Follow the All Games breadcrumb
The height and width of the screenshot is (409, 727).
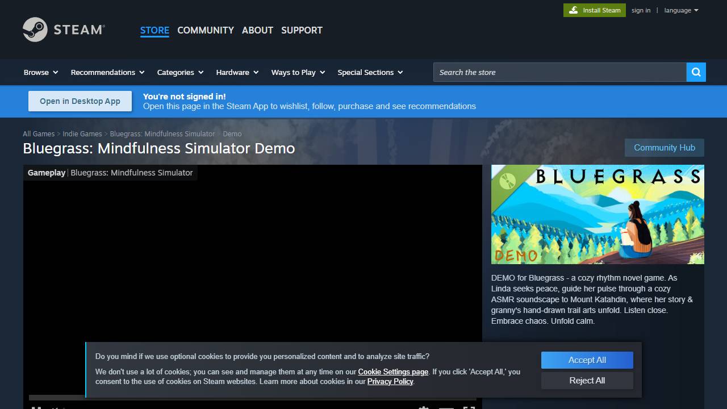39,133
